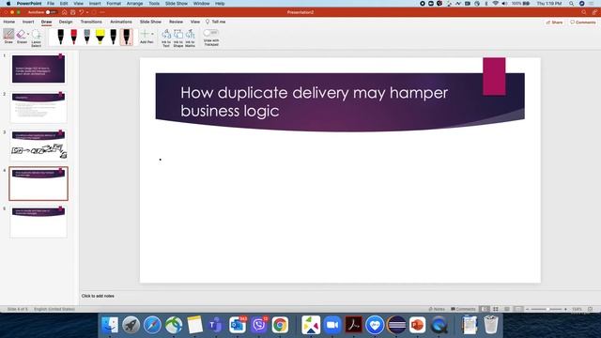
Task: Click the slide title text
Action: click(x=314, y=101)
